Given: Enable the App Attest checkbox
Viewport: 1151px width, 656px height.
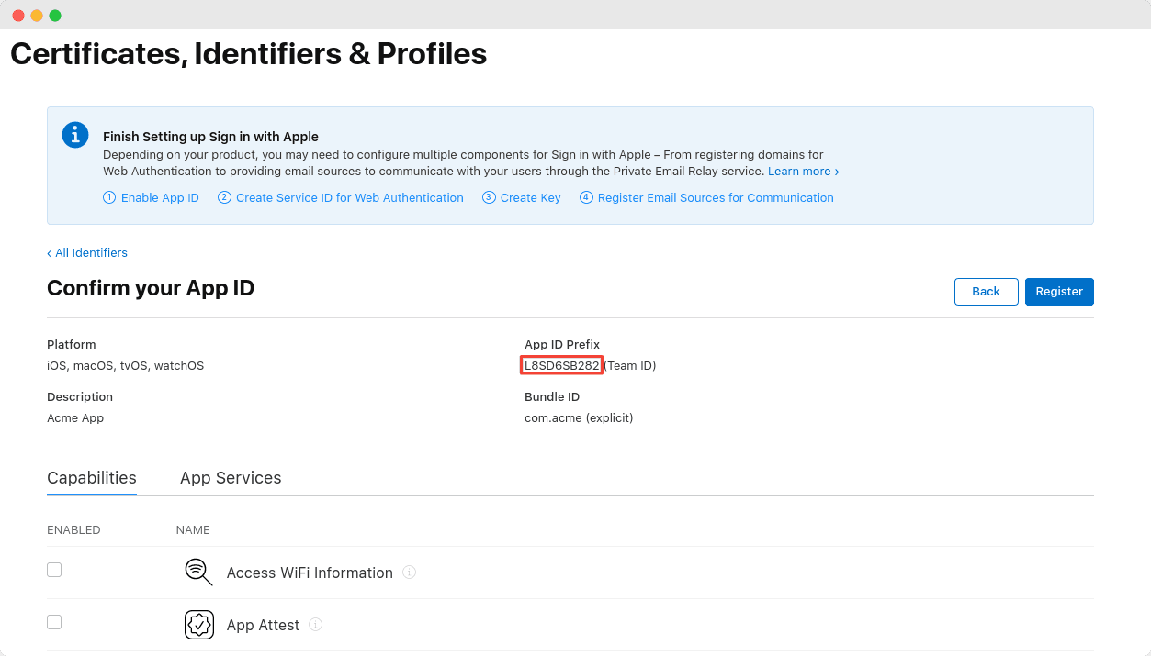Looking at the screenshot, I should [x=54, y=622].
